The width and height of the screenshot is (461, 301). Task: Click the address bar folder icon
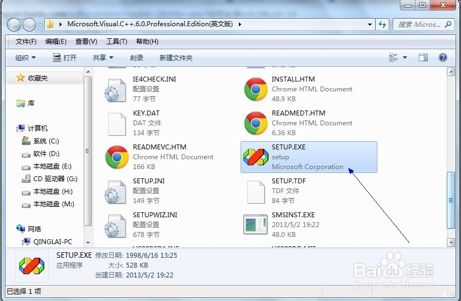[x=50, y=24]
